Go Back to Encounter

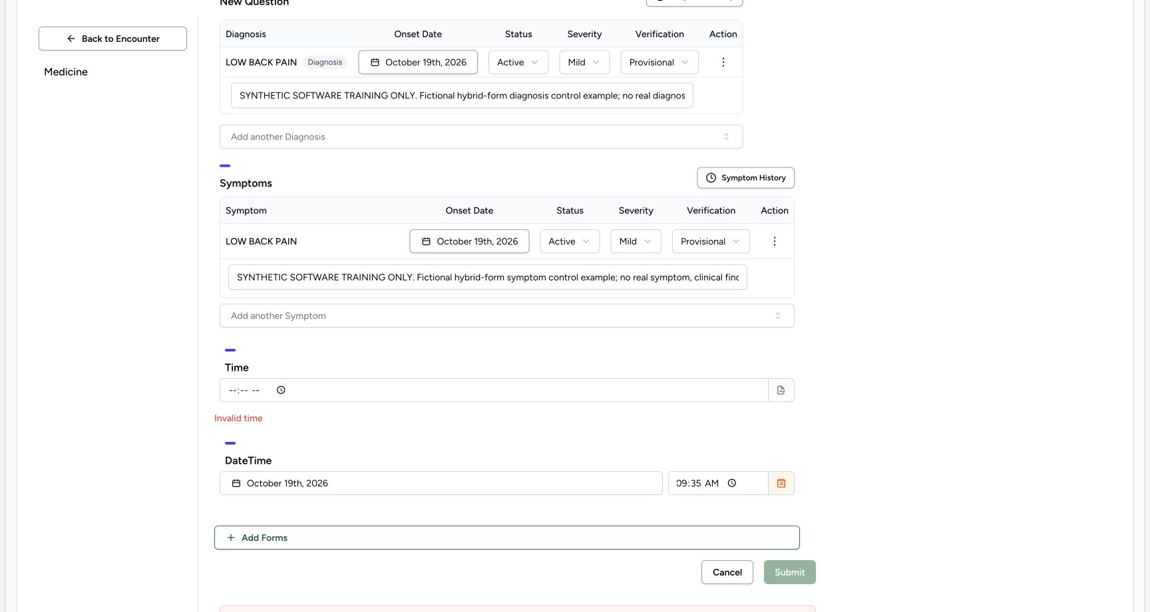click(112, 39)
